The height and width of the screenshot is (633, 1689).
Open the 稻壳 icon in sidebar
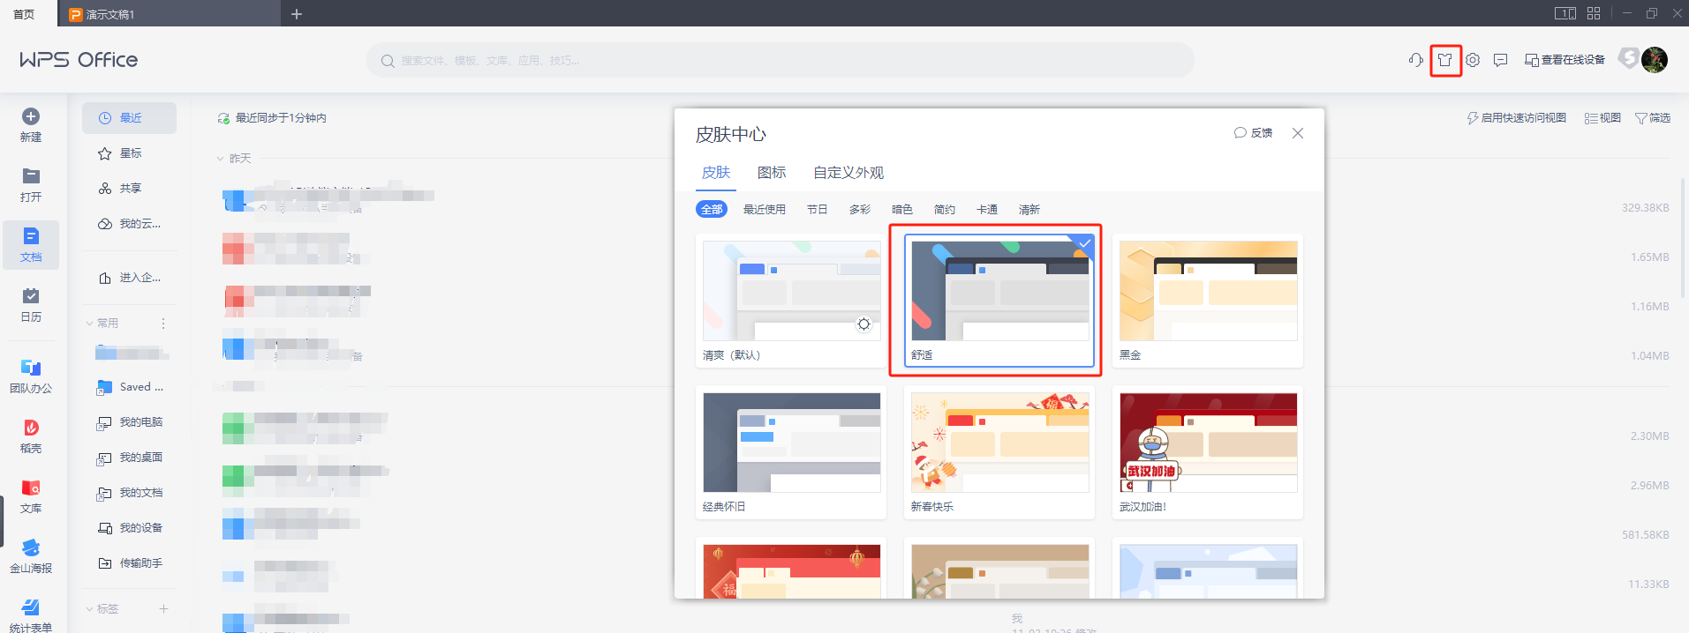(31, 428)
